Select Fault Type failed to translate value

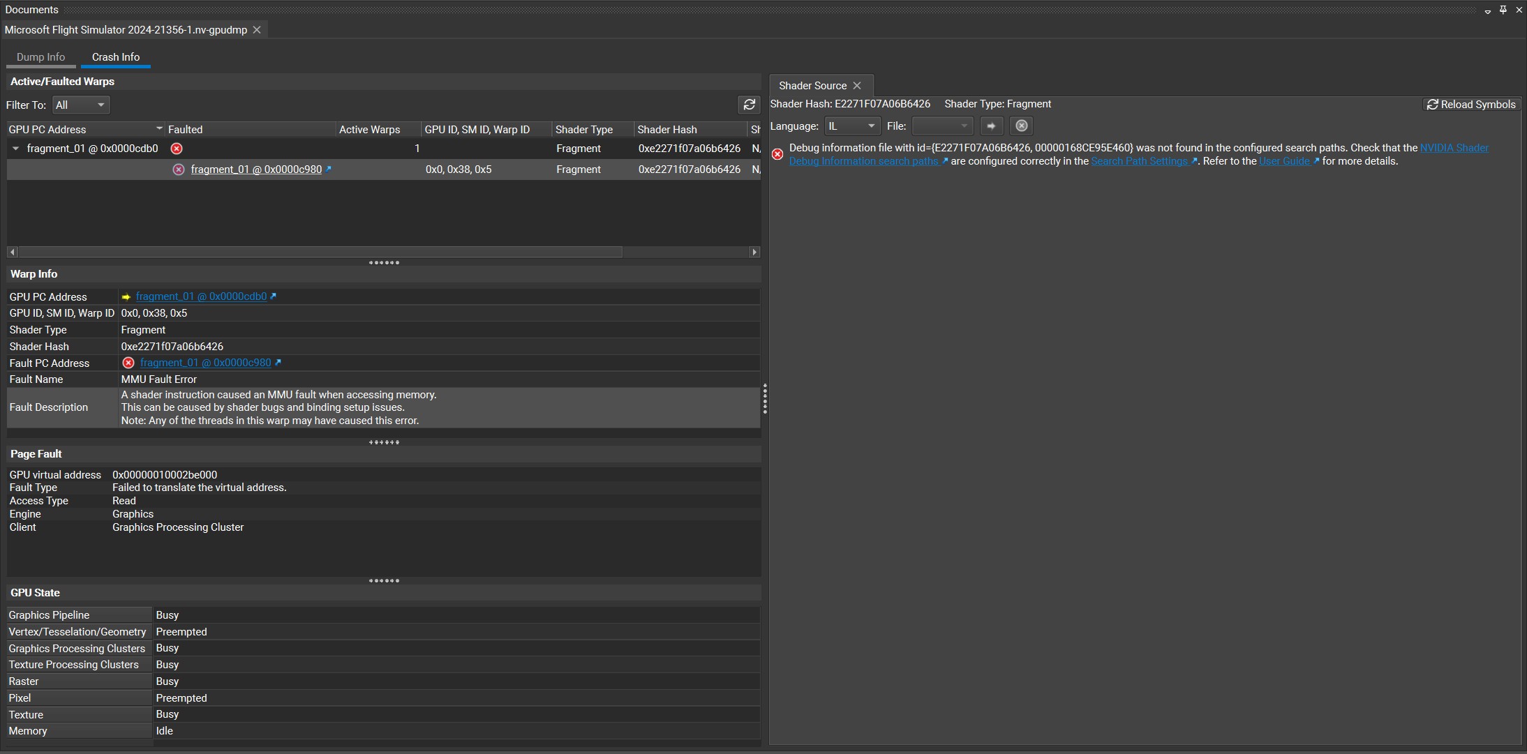200,488
